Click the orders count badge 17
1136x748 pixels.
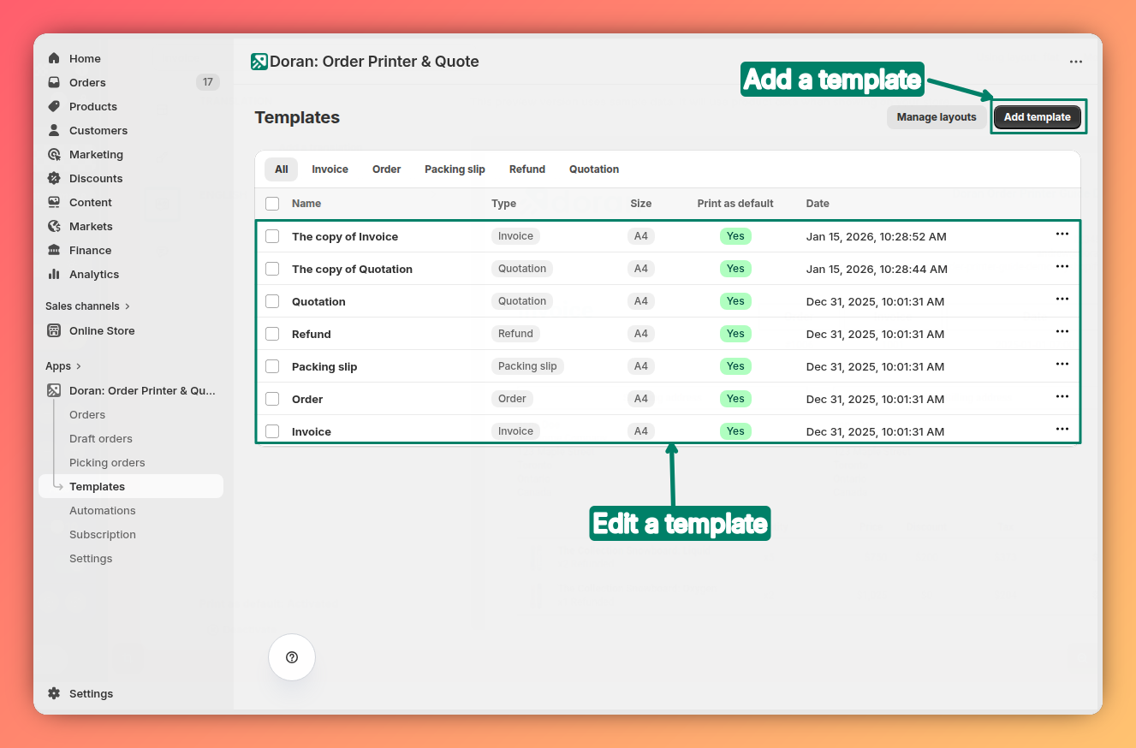(x=208, y=82)
